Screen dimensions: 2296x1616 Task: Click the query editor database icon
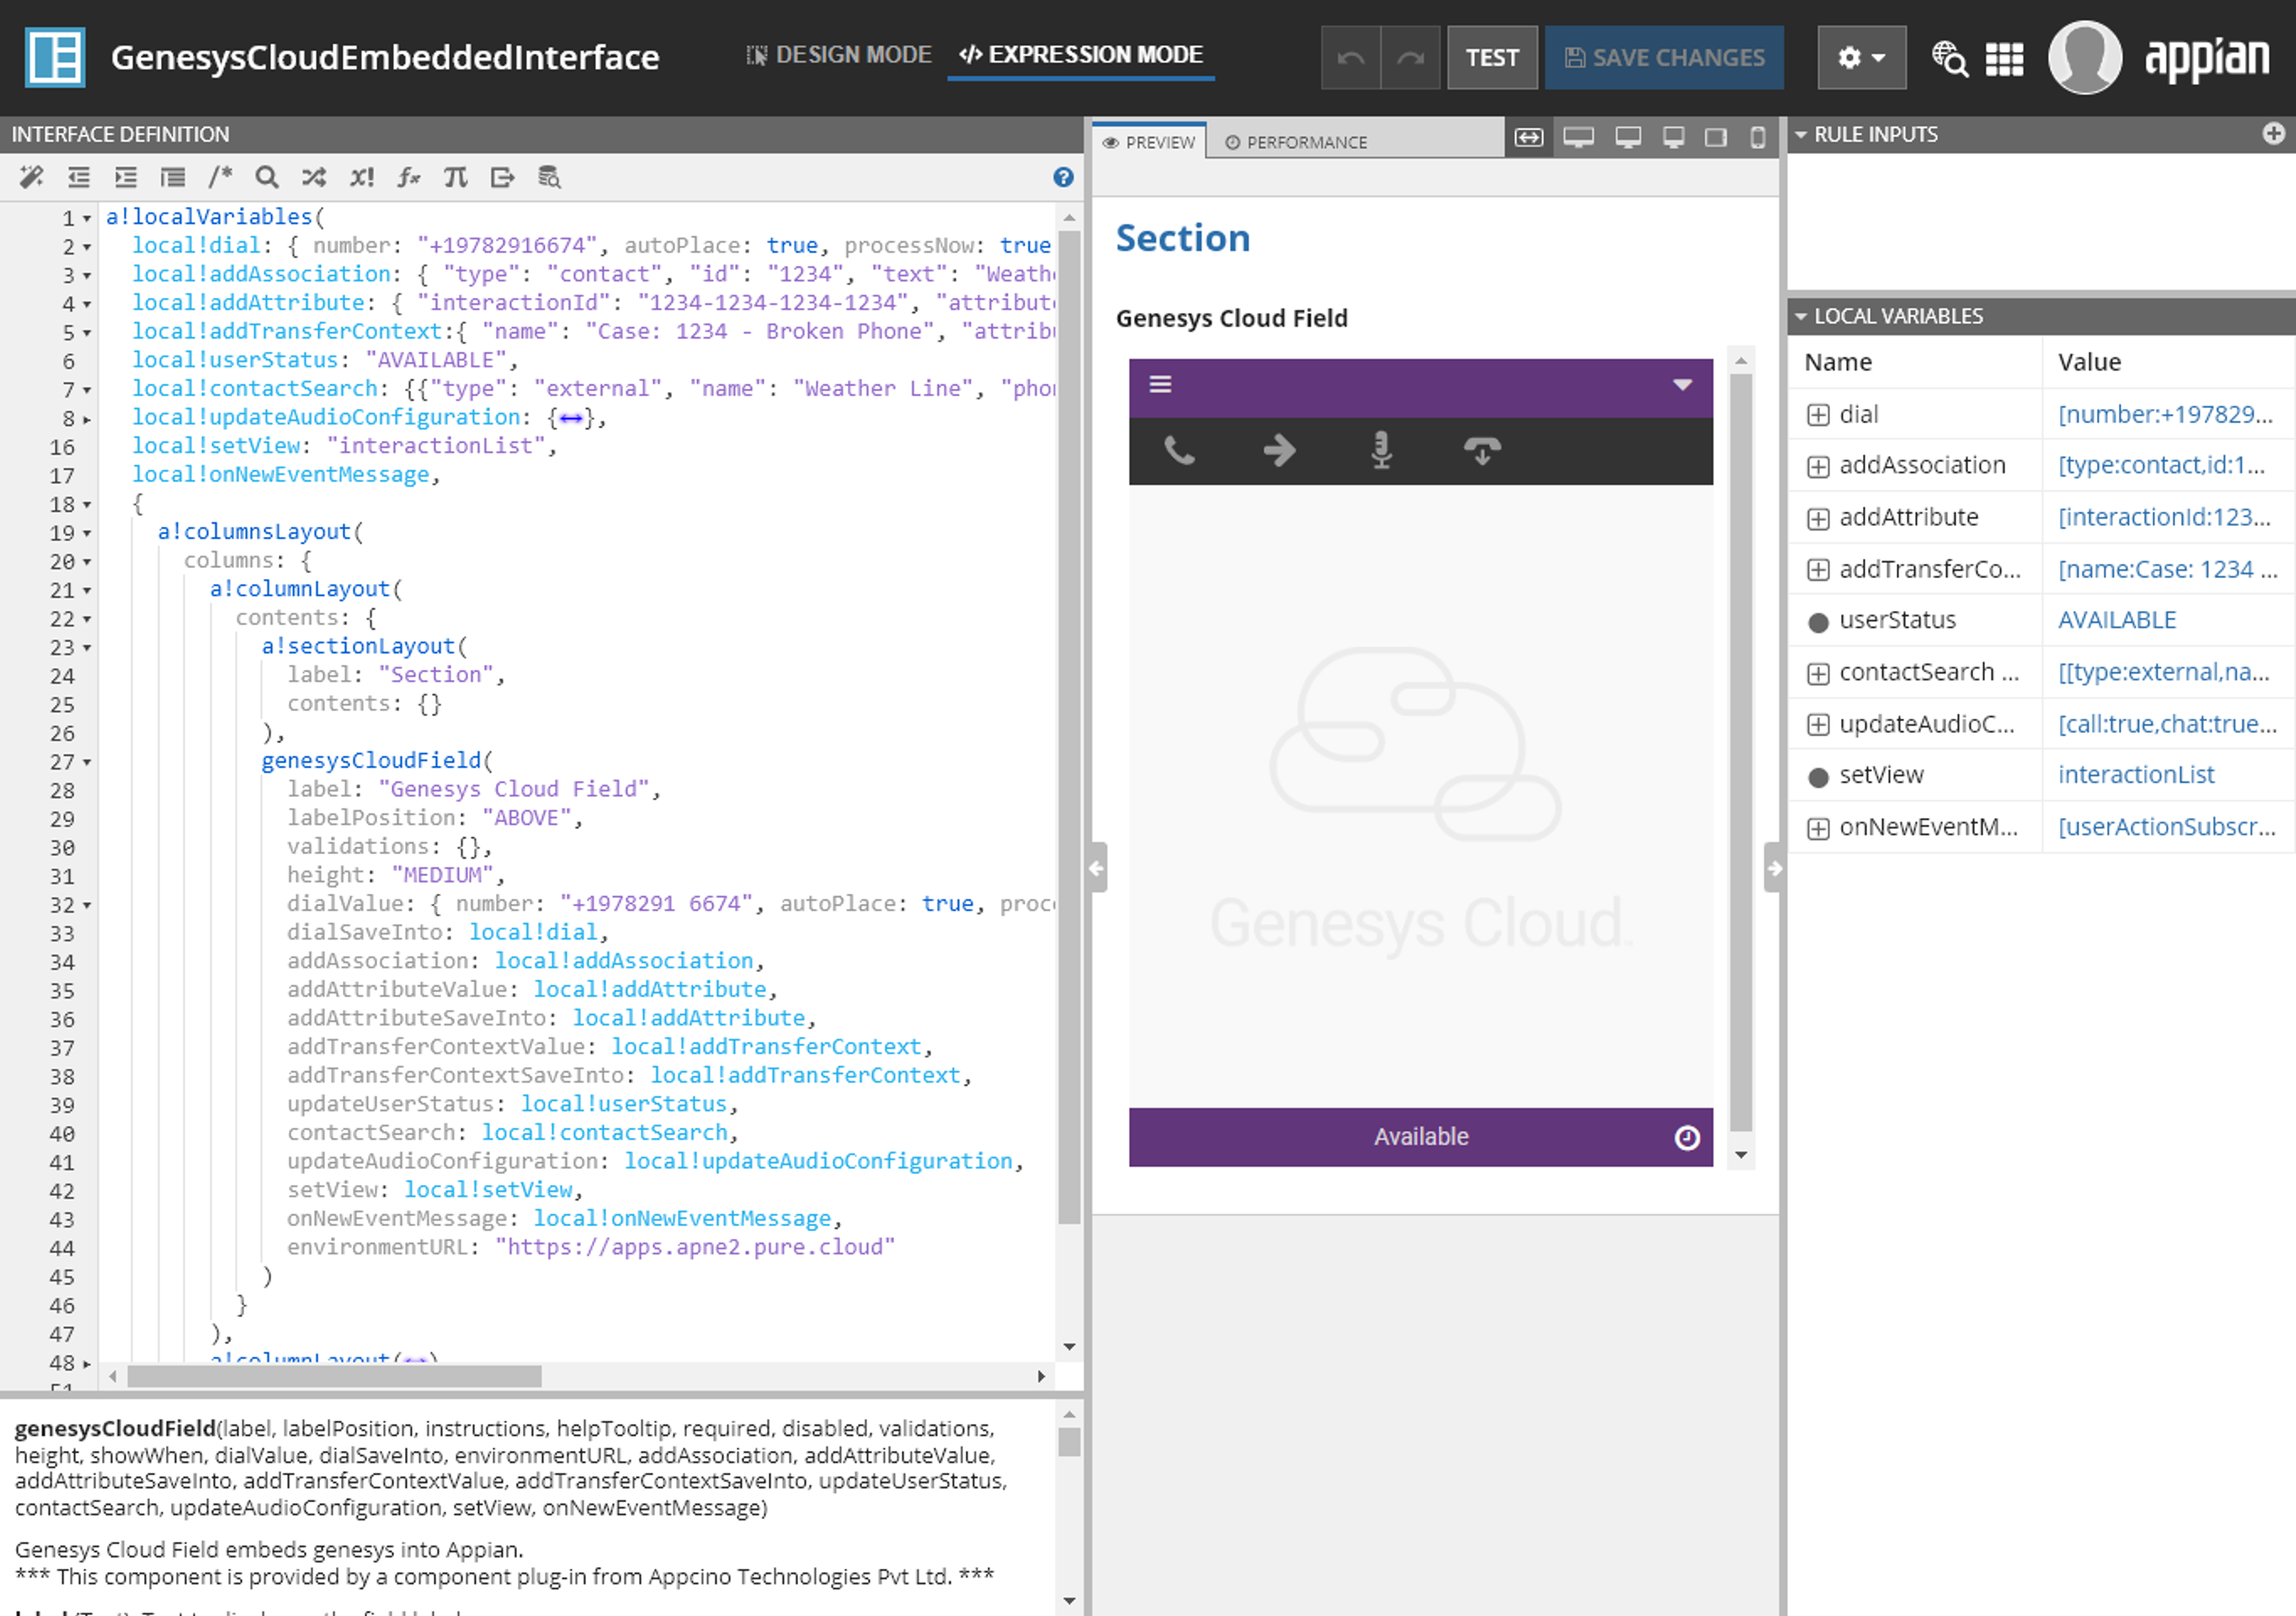tap(549, 177)
